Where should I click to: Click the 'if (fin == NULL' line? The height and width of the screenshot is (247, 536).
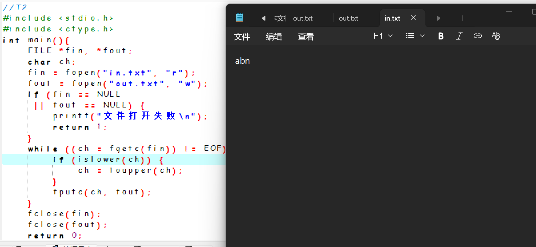coord(74,94)
